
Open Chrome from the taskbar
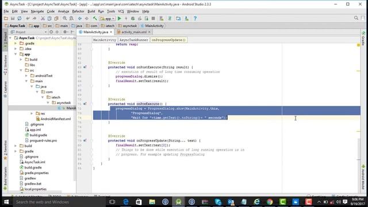(270, 202)
